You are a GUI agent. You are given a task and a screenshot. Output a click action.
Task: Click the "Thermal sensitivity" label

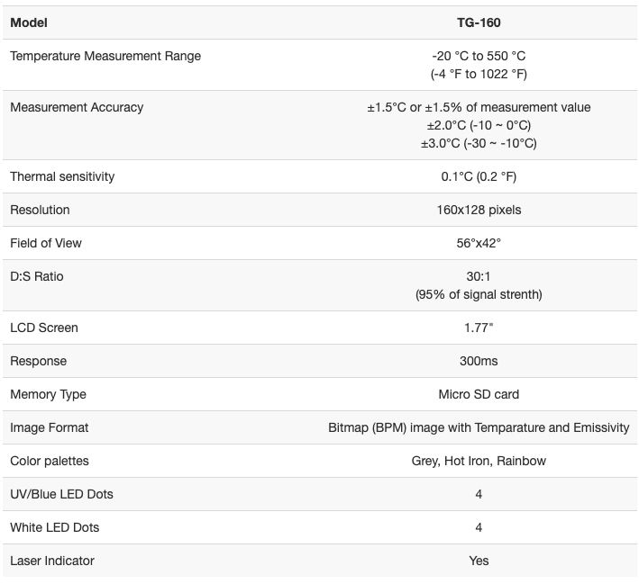point(62,176)
